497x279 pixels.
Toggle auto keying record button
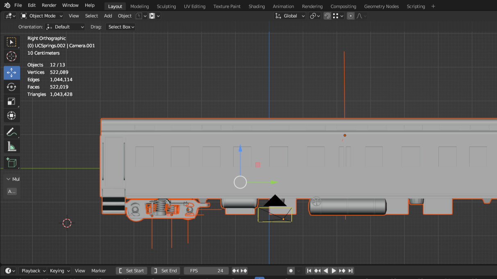click(x=291, y=271)
